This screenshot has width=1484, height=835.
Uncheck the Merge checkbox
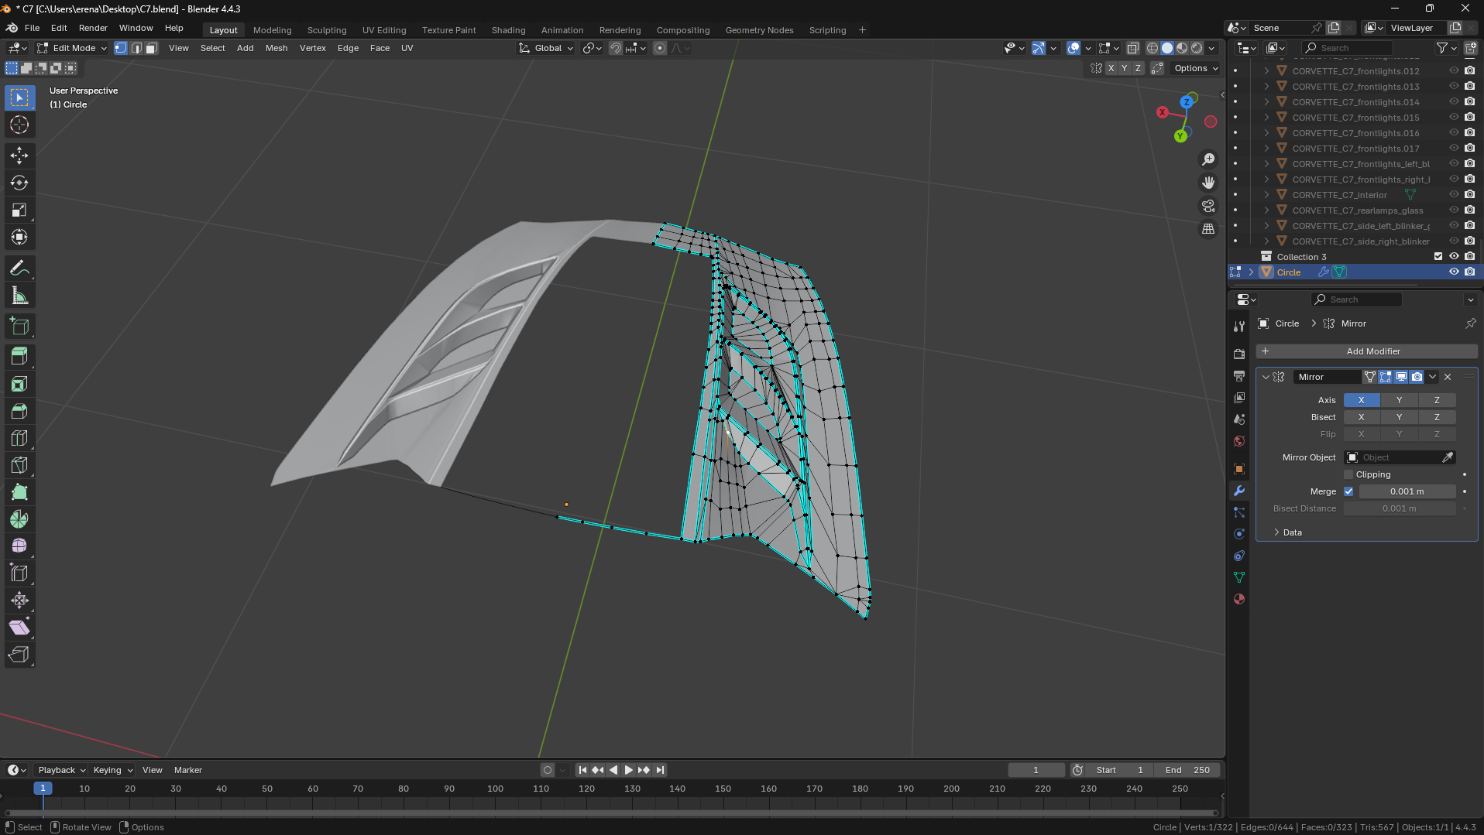(x=1348, y=491)
